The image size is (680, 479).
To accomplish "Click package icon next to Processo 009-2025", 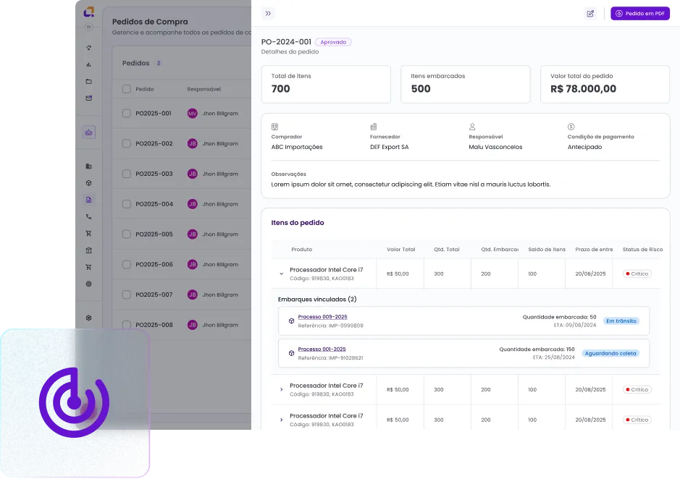I will click(x=291, y=321).
